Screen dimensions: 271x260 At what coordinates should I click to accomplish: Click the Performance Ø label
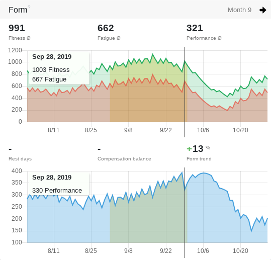pyautogui.click(x=204, y=38)
